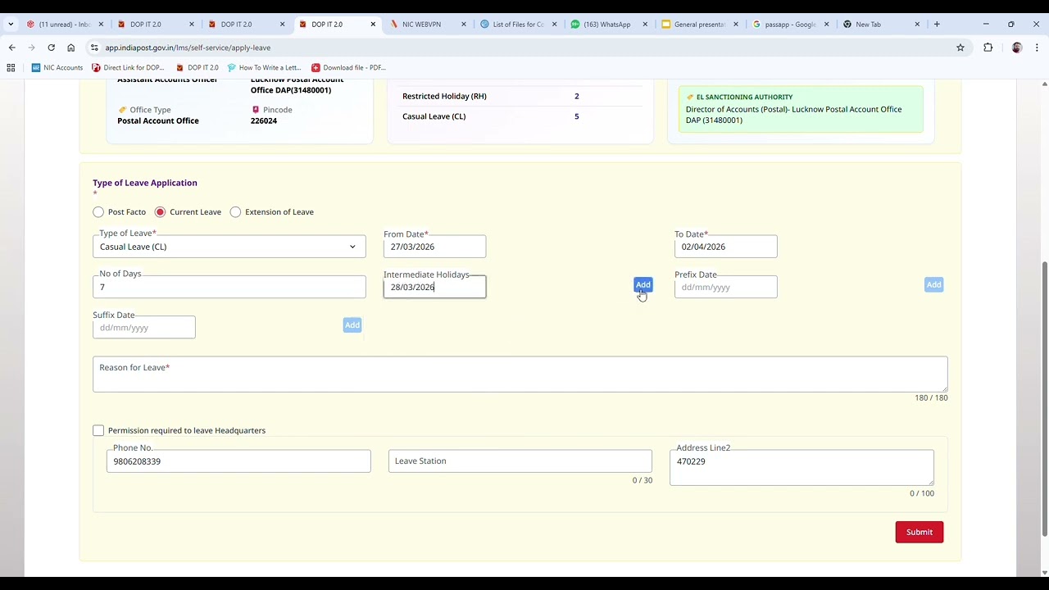Click the Leave Station field
Viewport: 1049px width, 590px height.
520,461
